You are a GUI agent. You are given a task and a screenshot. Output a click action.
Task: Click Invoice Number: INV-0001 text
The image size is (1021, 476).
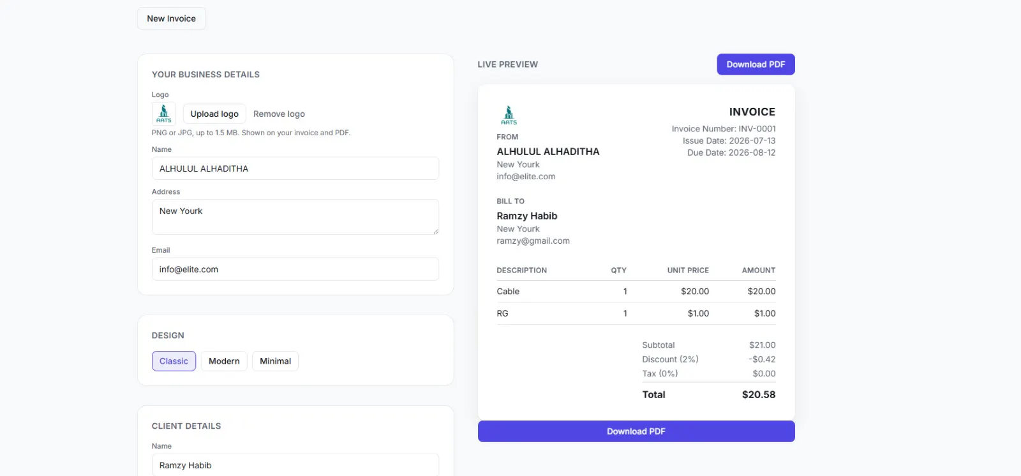click(x=724, y=129)
